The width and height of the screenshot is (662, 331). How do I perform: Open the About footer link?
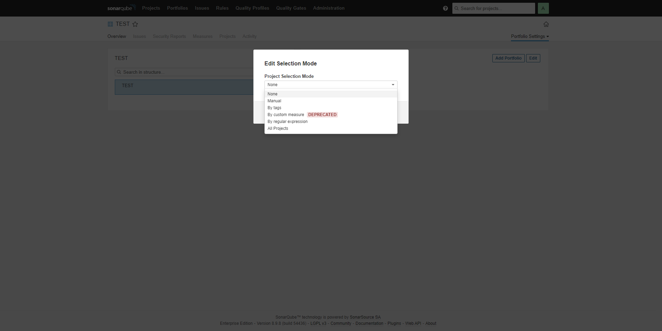coord(431,323)
